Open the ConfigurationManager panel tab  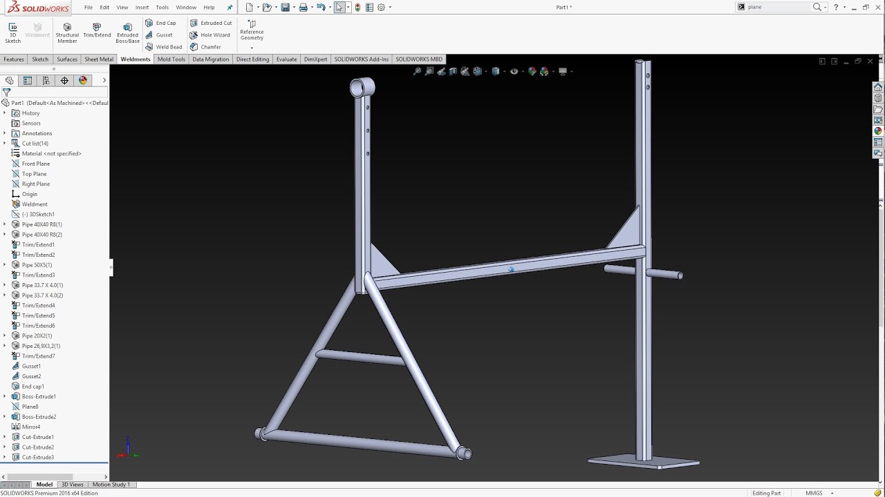(46, 81)
